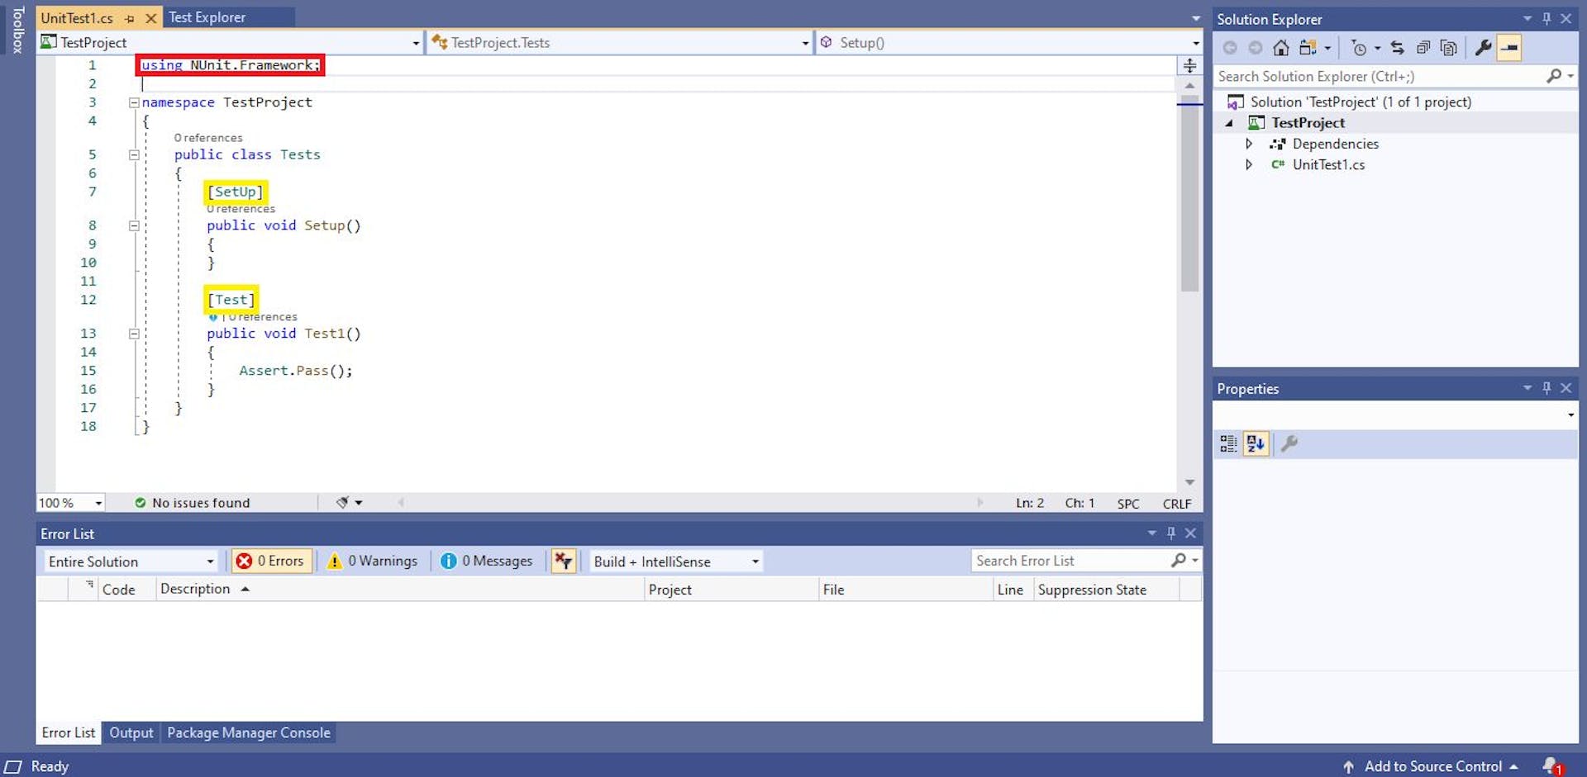Select the Categorized view icon in Properties
This screenshot has height=777, width=1587.
[1227, 443]
